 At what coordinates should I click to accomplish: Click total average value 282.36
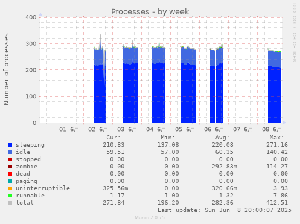point(223,203)
